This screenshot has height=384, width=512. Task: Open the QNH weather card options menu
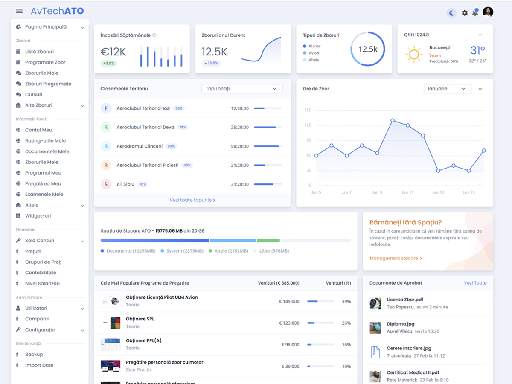click(x=480, y=35)
